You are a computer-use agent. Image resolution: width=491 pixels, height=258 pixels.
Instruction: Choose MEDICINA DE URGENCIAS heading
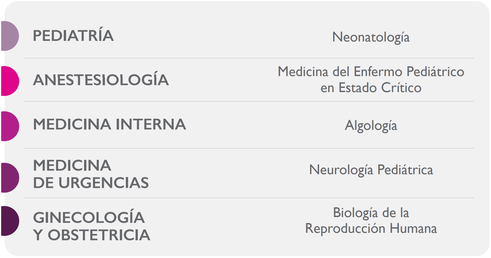coord(91,174)
